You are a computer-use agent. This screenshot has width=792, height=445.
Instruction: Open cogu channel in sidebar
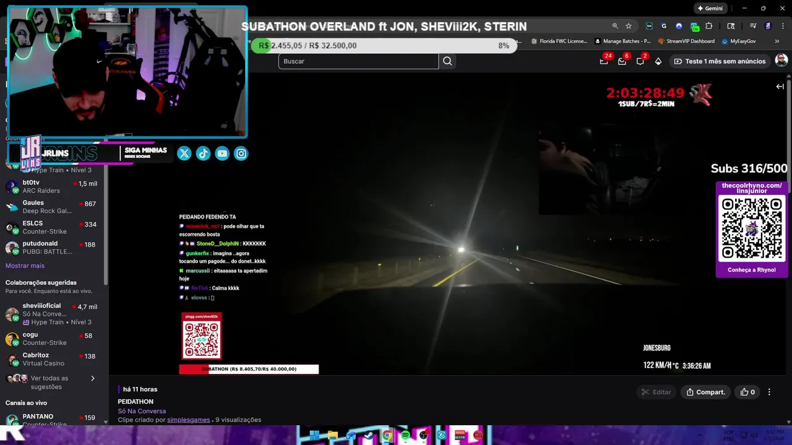53,339
